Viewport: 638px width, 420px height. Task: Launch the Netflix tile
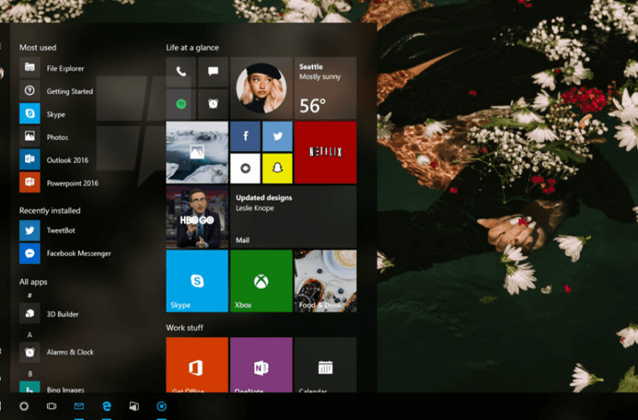point(325,152)
